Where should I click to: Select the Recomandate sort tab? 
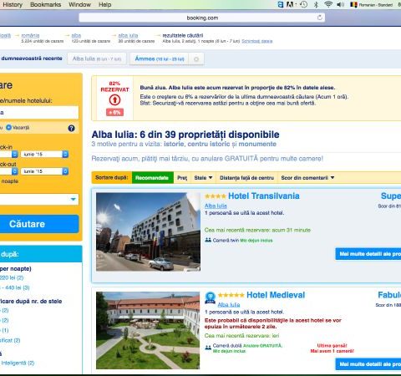click(153, 178)
